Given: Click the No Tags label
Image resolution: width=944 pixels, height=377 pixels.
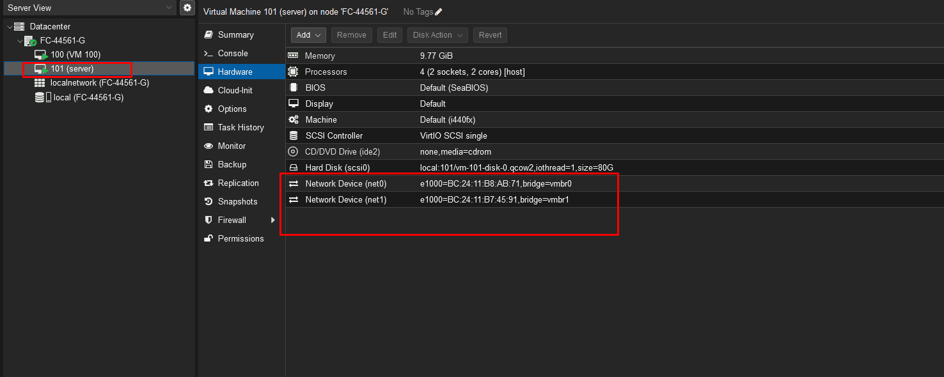Looking at the screenshot, I should click(418, 12).
